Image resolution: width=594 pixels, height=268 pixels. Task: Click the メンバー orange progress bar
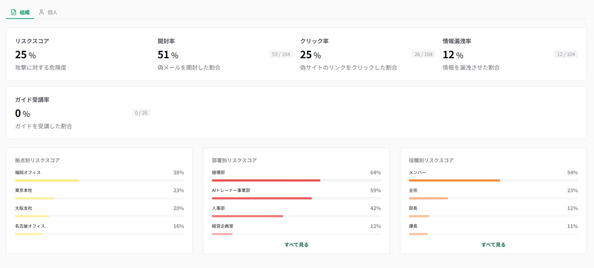454,180
